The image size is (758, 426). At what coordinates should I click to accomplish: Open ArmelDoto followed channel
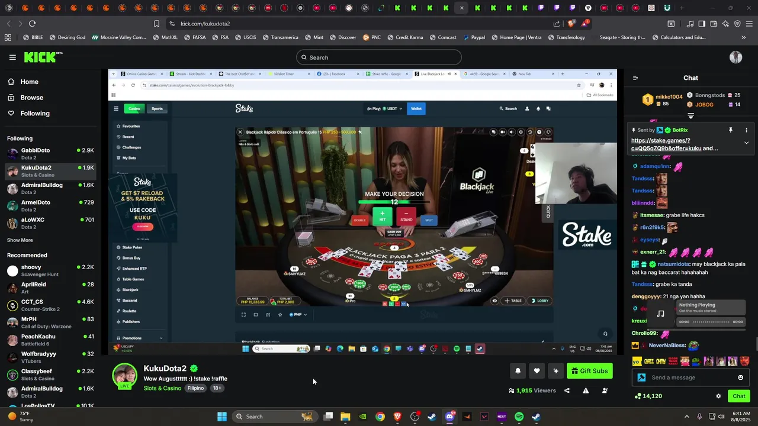(x=50, y=206)
